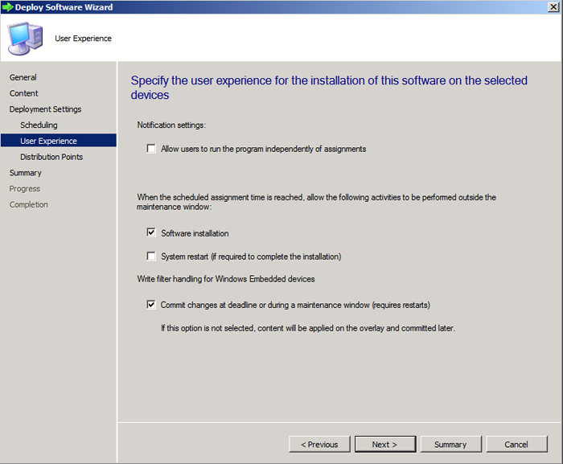Toggle 'Commit changes at deadline' checkbox
The image size is (563, 464).
click(x=151, y=305)
